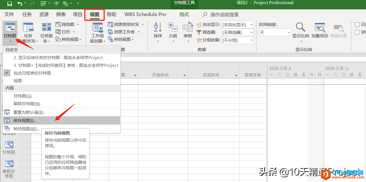Image resolution: width=366 pixels, height=182 pixels.
Task: Open the 任务版块 view icon
Action: click(x=46, y=27)
